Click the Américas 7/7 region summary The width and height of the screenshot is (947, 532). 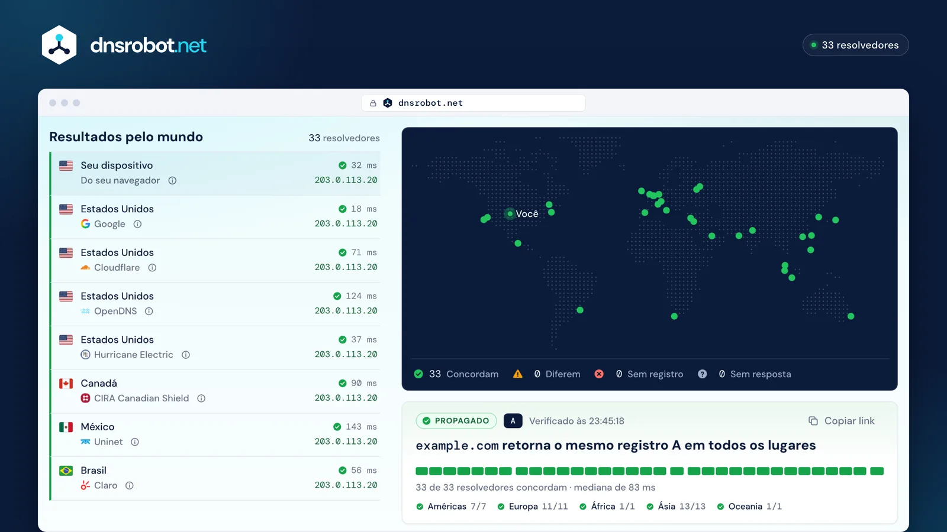[451, 507]
